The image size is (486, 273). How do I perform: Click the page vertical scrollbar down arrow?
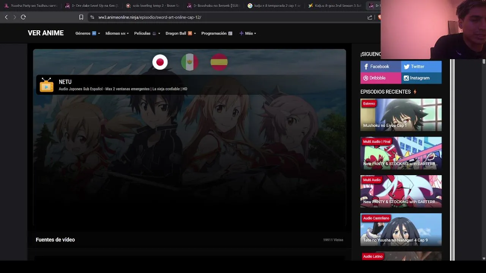(x=484, y=259)
